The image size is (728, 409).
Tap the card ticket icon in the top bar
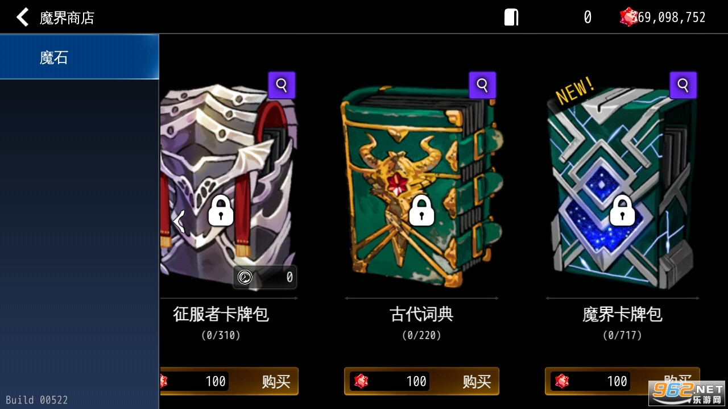tap(511, 17)
